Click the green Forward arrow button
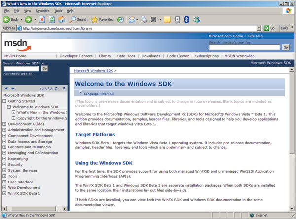296x219 pixels. (x=28, y=19)
